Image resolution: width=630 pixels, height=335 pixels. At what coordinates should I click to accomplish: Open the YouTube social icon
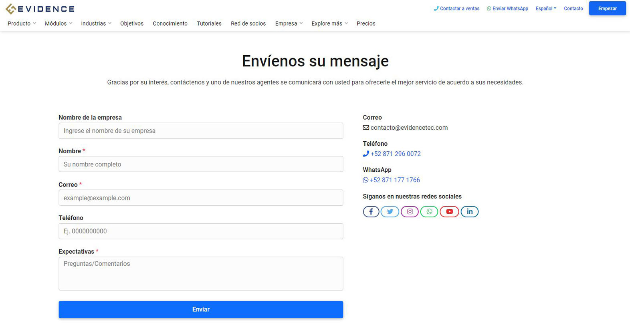pos(449,211)
